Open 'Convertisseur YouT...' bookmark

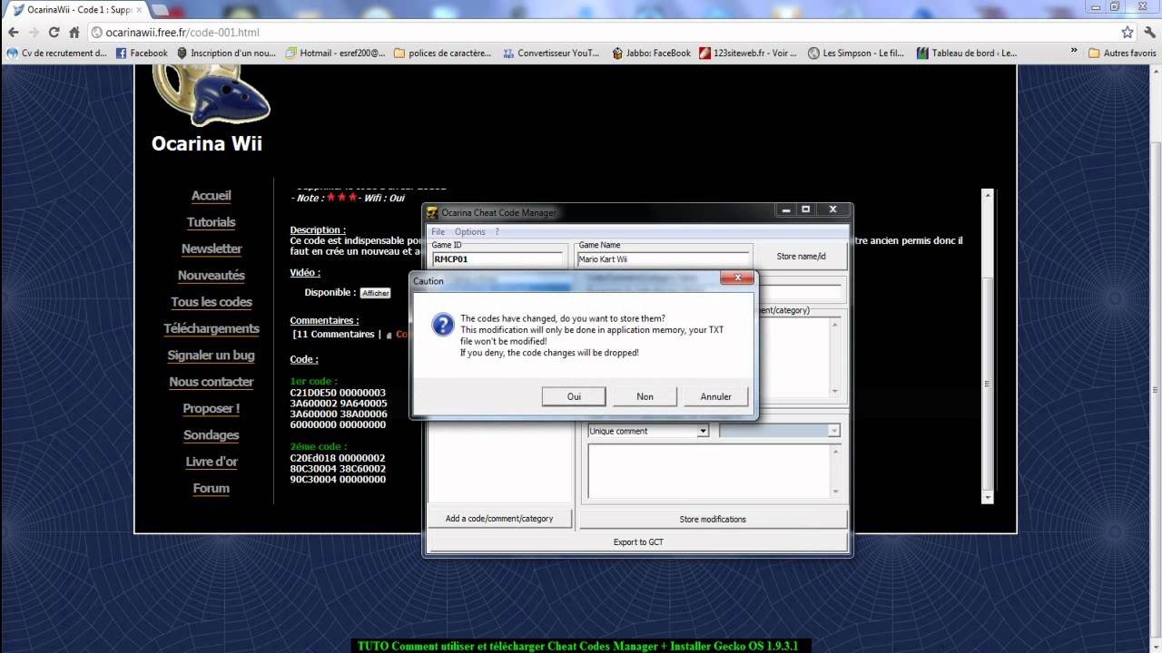click(551, 54)
